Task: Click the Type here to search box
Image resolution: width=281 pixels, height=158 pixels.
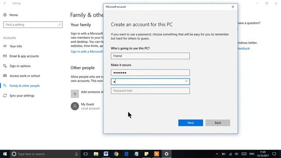Action: pyautogui.click(x=46, y=154)
